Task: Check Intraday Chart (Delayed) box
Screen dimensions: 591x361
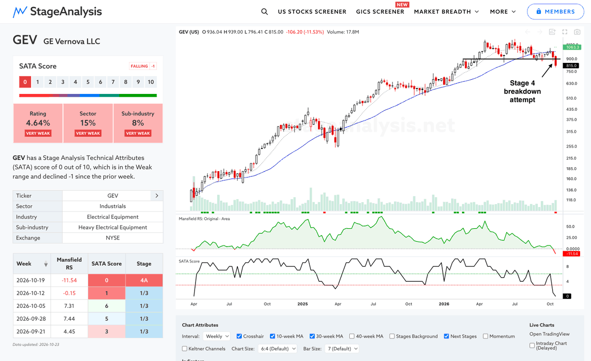Action: [532, 345]
